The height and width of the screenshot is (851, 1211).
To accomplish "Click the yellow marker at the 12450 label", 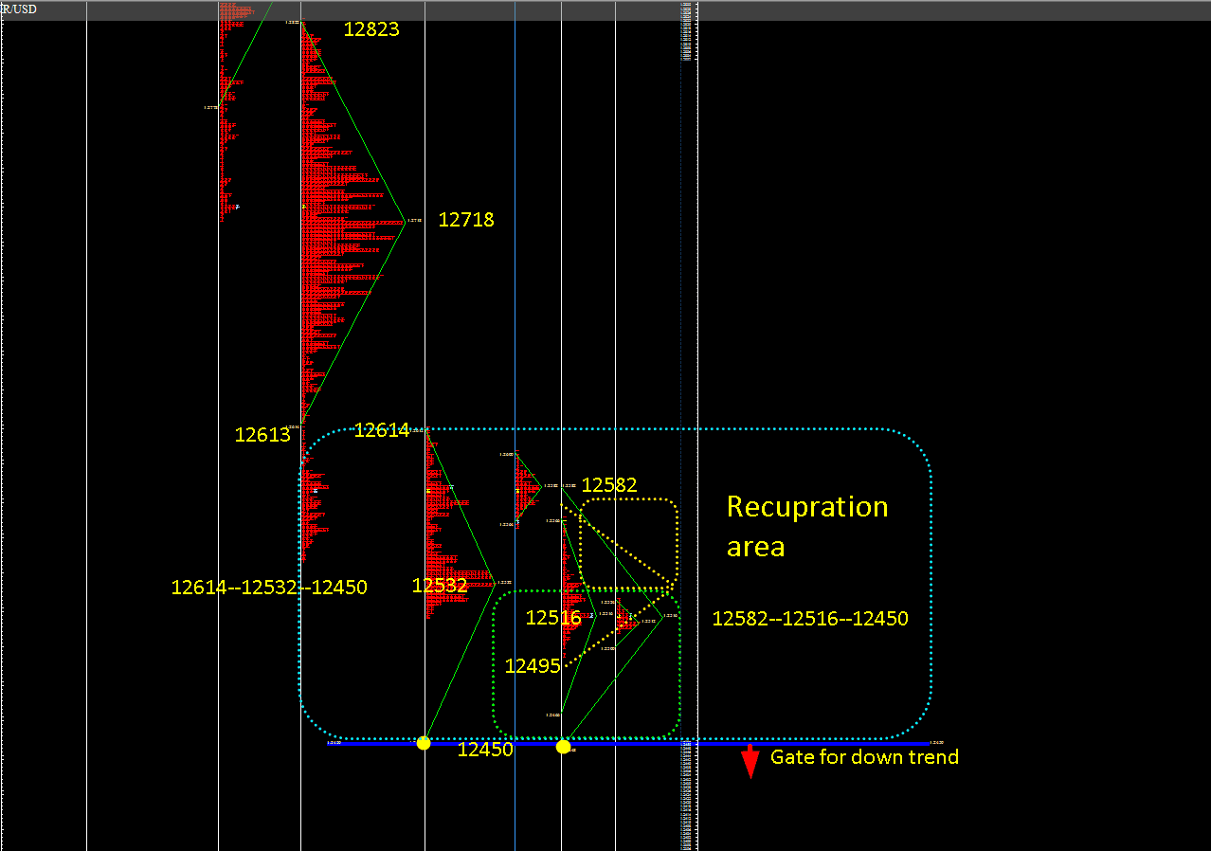I will coord(424,743).
